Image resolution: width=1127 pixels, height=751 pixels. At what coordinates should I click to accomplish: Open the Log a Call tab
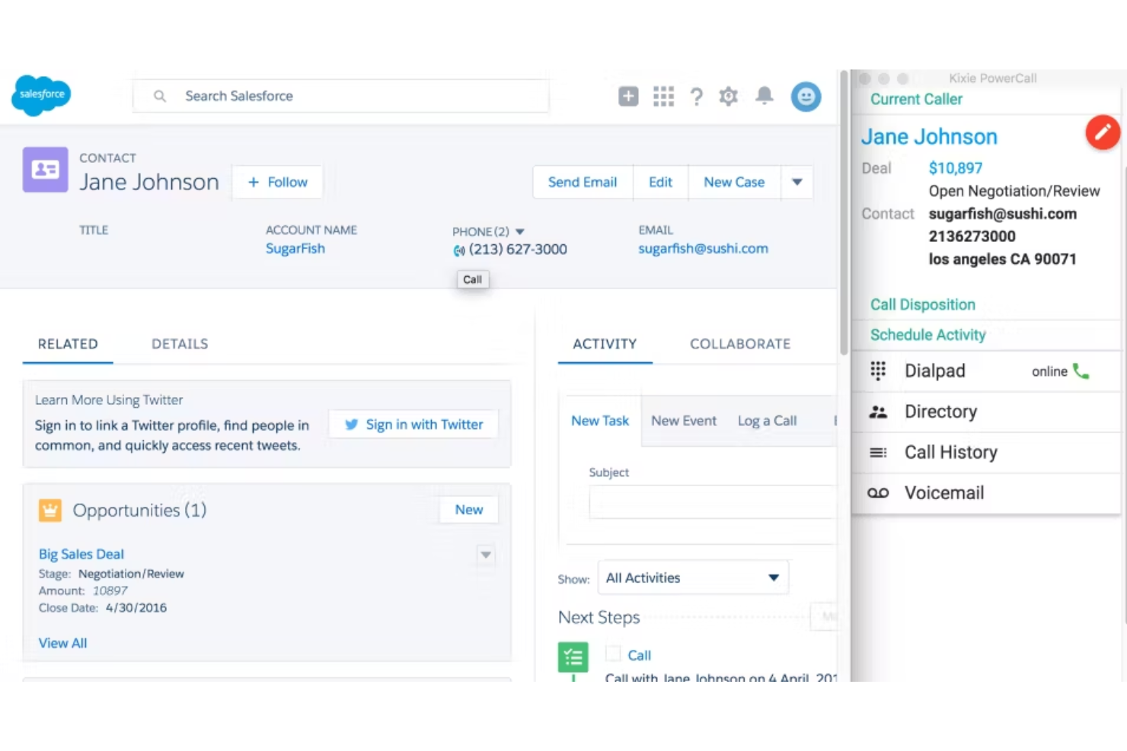(767, 421)
